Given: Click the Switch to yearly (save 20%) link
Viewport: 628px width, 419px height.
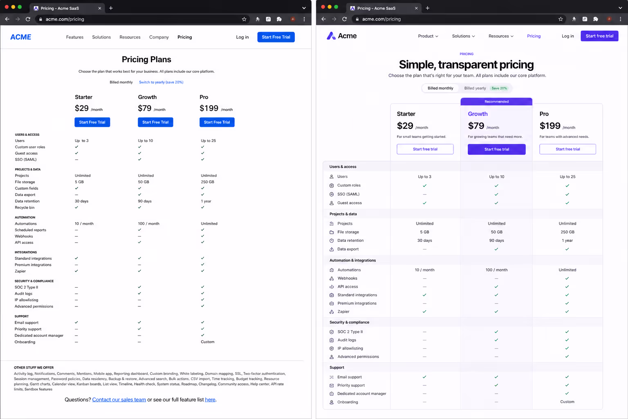Looking at the screenshot, I should click(x=161, y=82).
